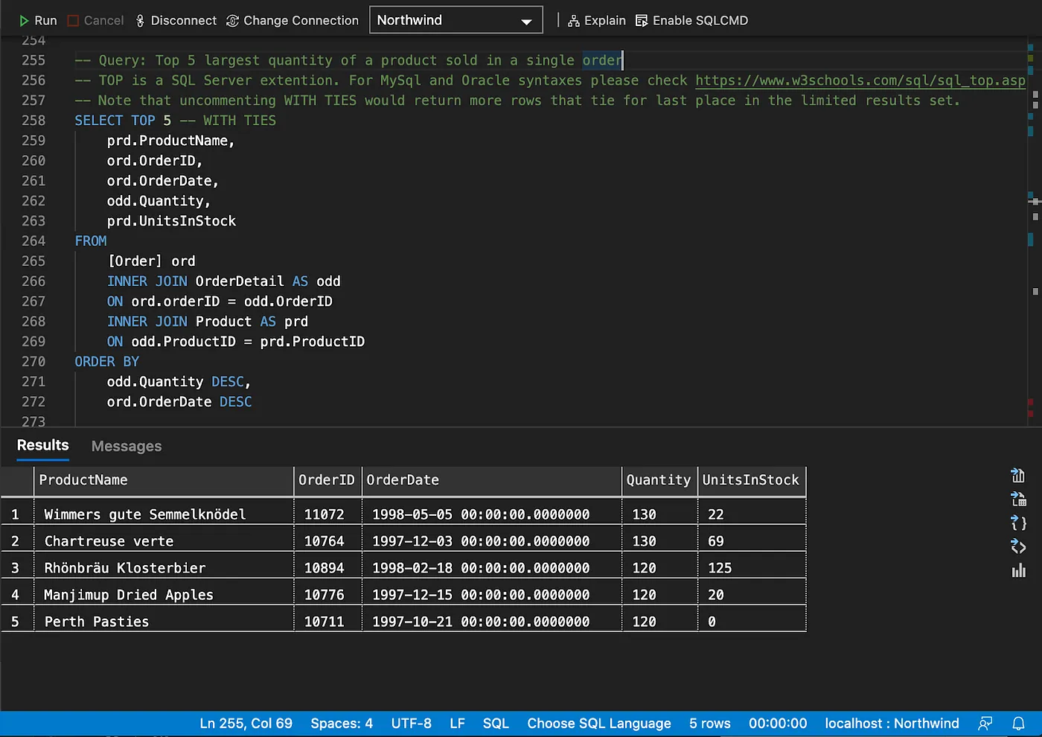
Task: Place cursor on ORDER BY keyword
Action: tap(106, 362)
